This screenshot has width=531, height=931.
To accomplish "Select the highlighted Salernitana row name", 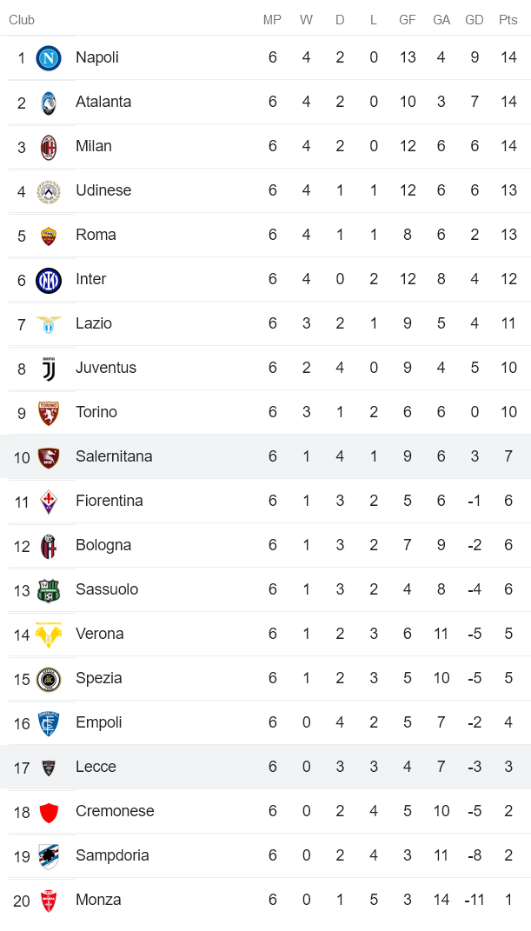I will 114,456.
